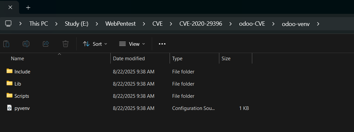Open the Sort dropdown menu

[x=95, y=44]
